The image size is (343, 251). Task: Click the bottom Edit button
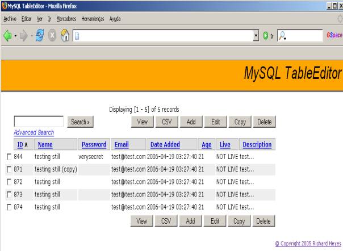215,221
